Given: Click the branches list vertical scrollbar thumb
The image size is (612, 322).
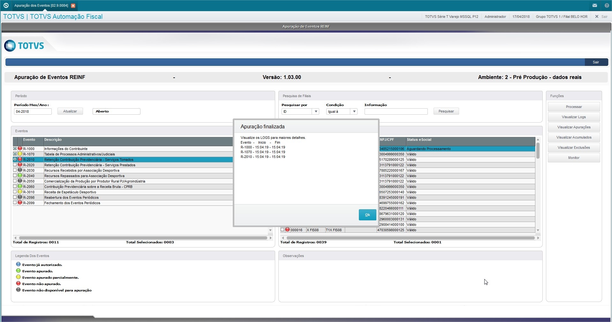Looking at the screenshot, I should [x=538, y=151].
